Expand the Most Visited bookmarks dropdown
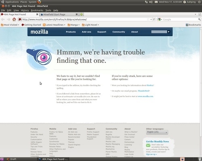202x161 pixels. [x=10, y=25]
